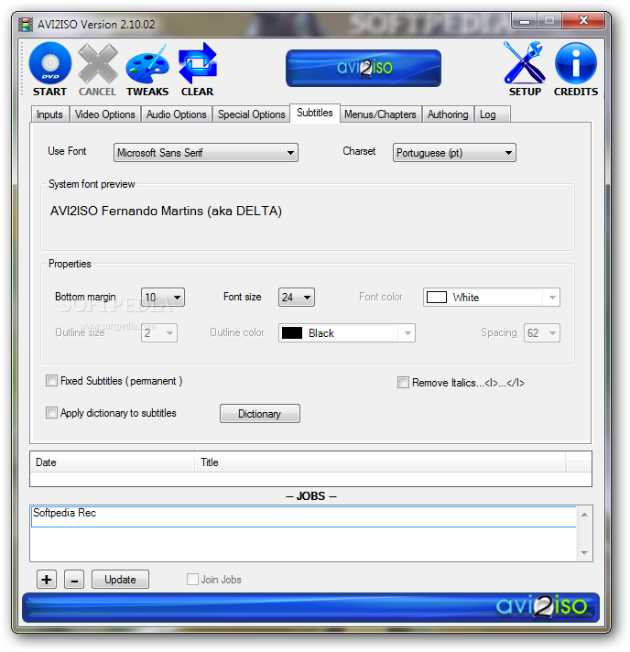
Task: Open the Authoring tab
Action: point(448,114)
